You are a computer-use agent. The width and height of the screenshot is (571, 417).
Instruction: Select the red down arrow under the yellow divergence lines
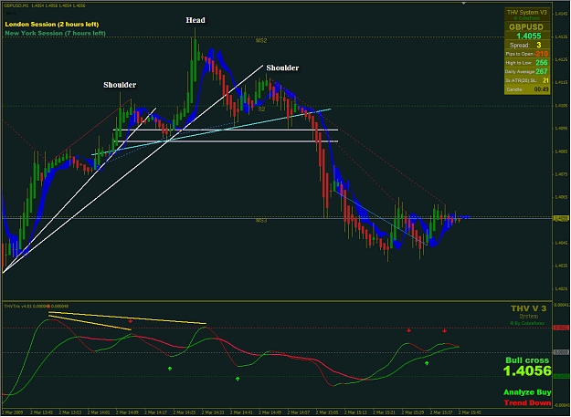coord(131,321)
